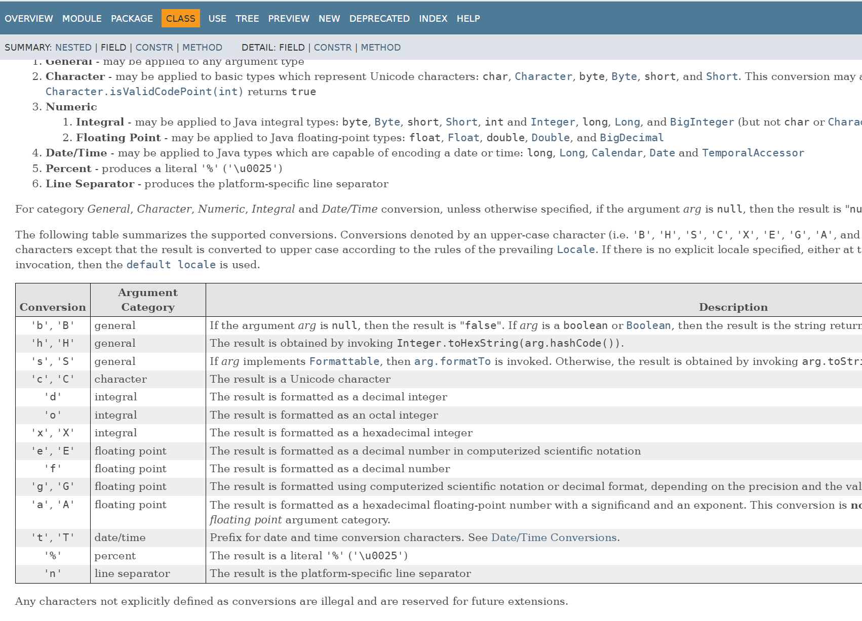The image size is (862, 621).
Task: Open the Boolean link in table
Action: pyautogui.click(x=648, y=325)
